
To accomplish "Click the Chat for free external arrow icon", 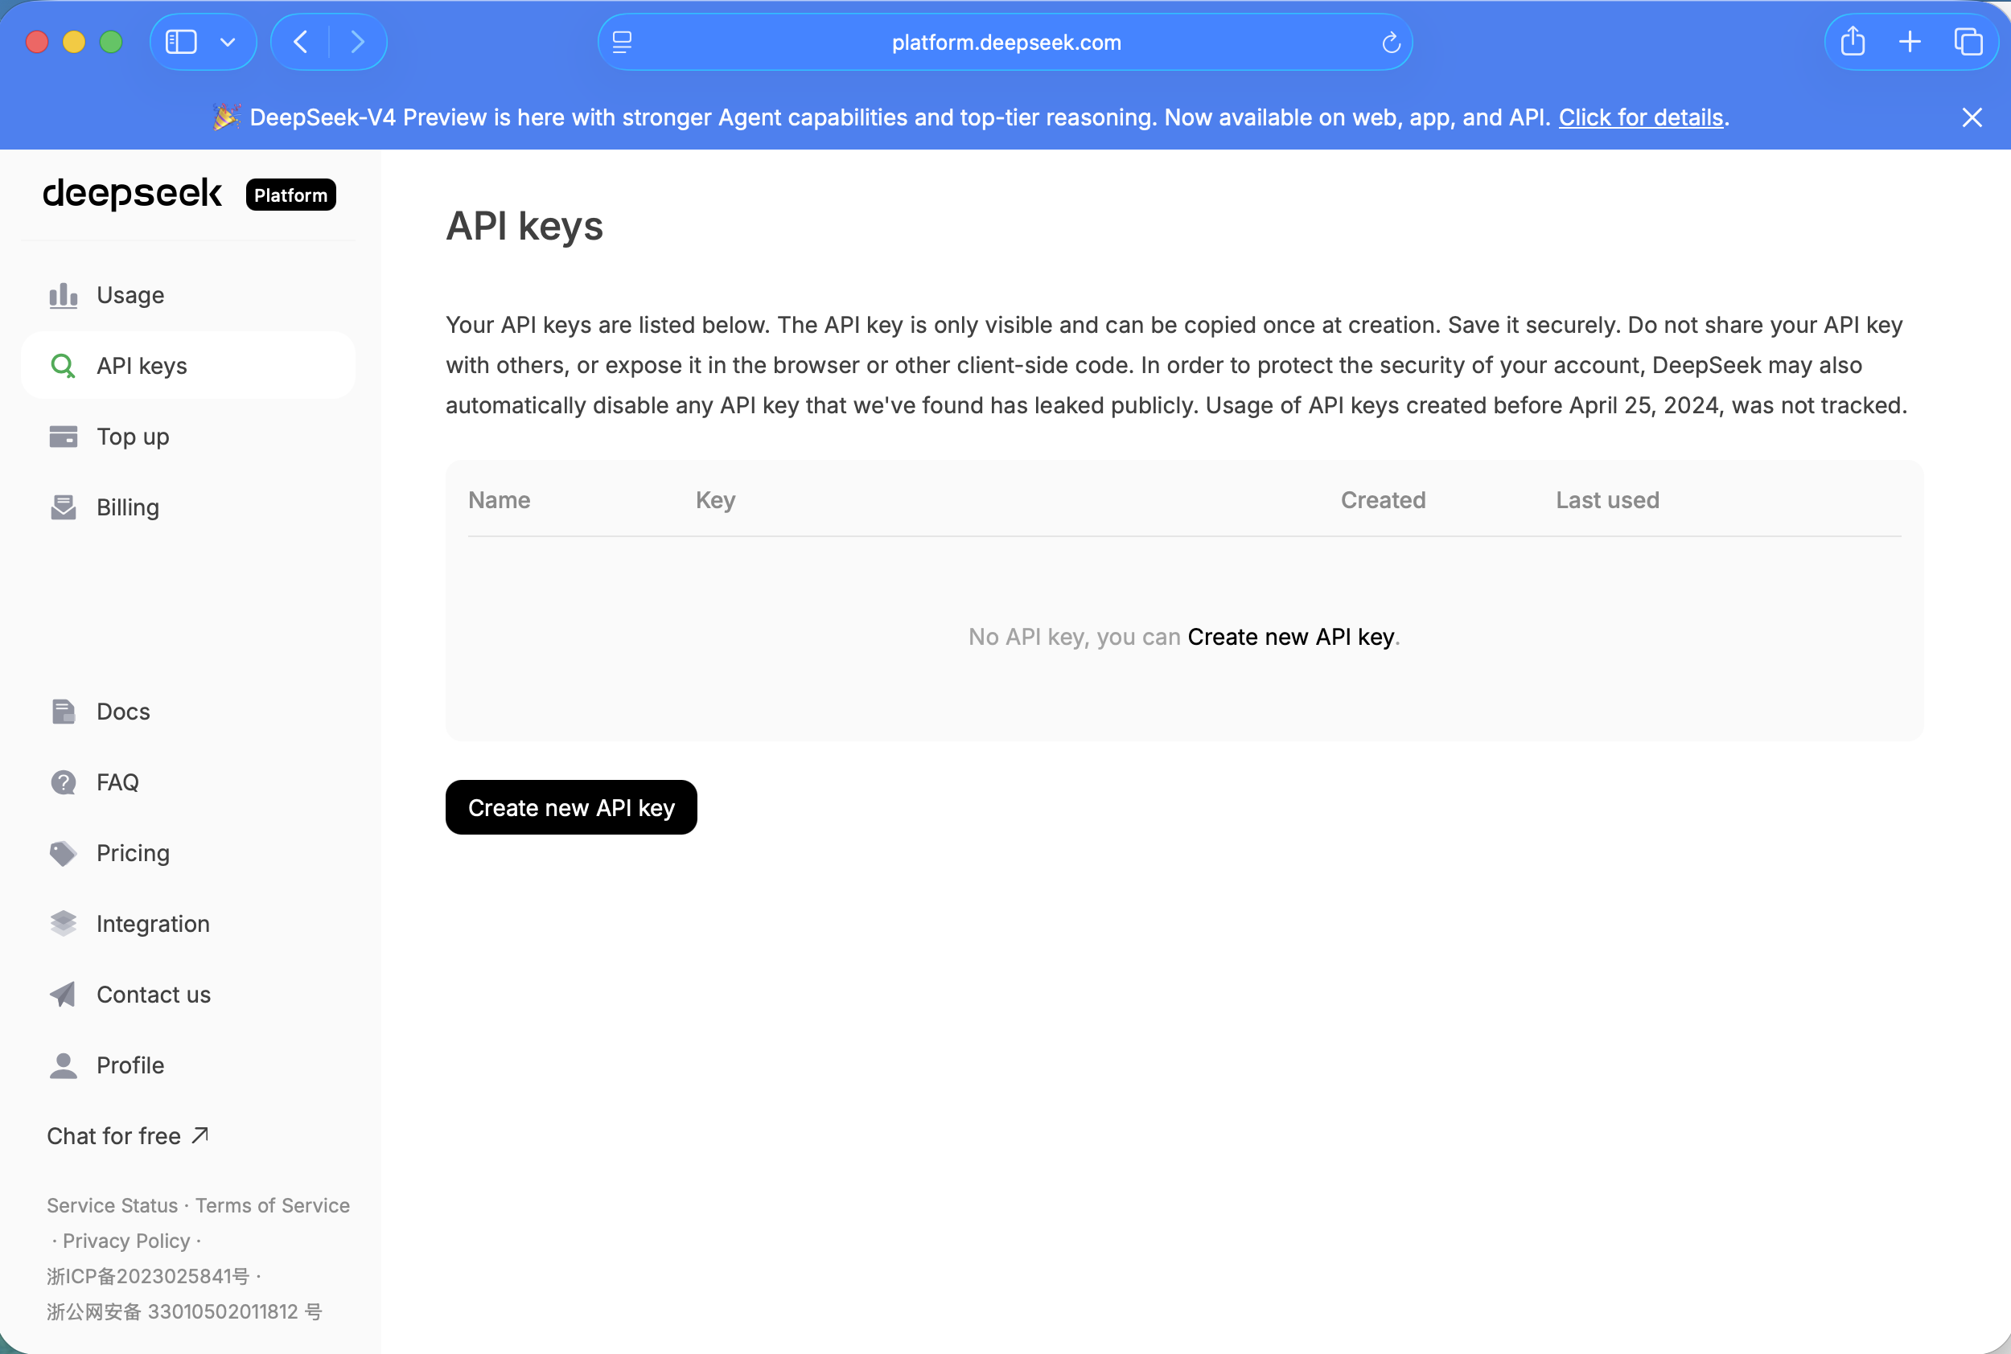I will (x=200, y=1134).
